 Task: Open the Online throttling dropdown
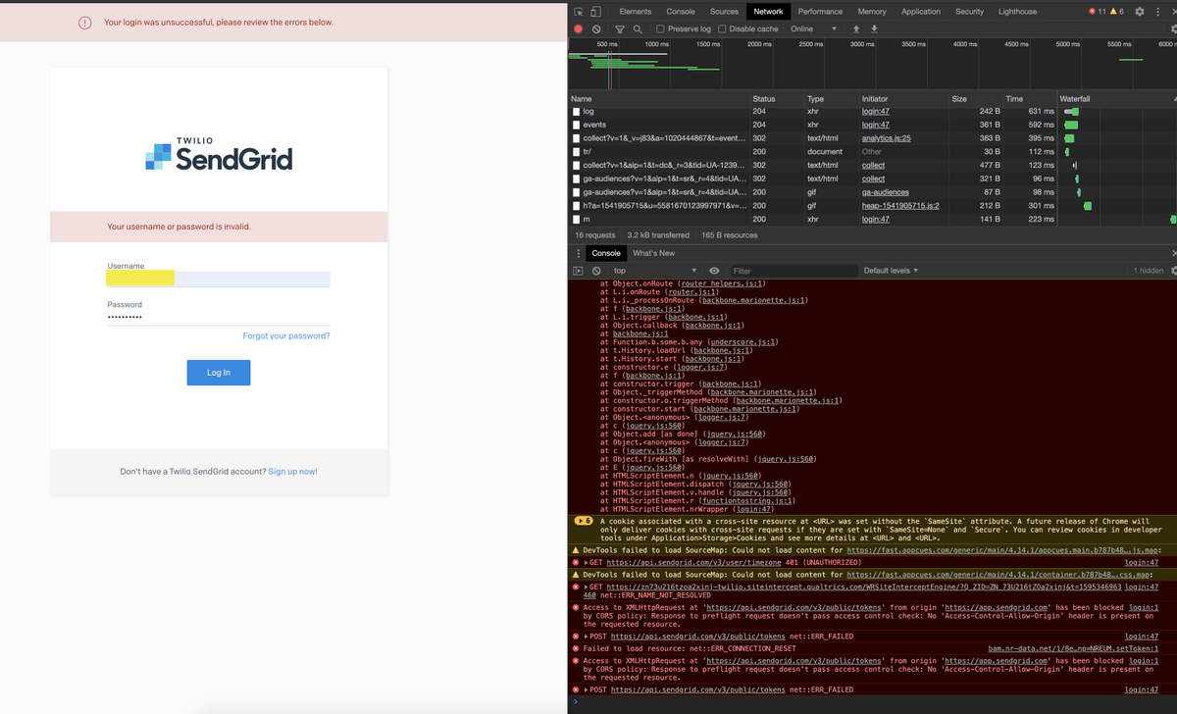click(814, 29)
